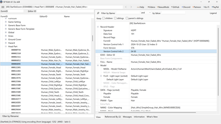Pin the filter with the pushpin icon

click(98, 13)
